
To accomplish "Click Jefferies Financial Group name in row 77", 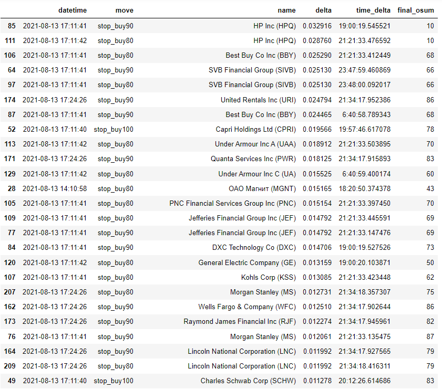I will pos(242,233).
